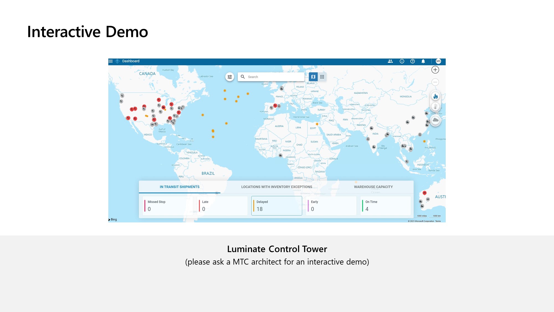The width and height of the screenshot is (554, 312).
Task: Toggle the cloud weather layer
Action: (x=435, y=120)
